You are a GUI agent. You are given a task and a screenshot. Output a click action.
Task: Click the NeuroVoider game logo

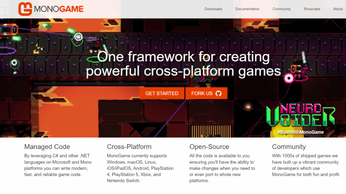point(300,115)
